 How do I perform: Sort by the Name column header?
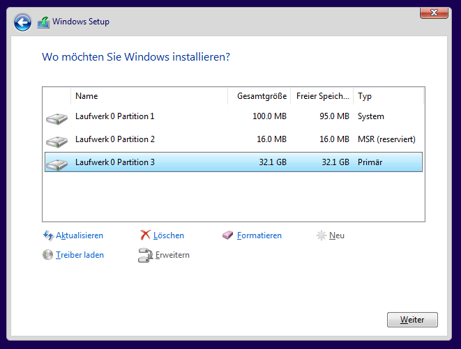[149, 96]
